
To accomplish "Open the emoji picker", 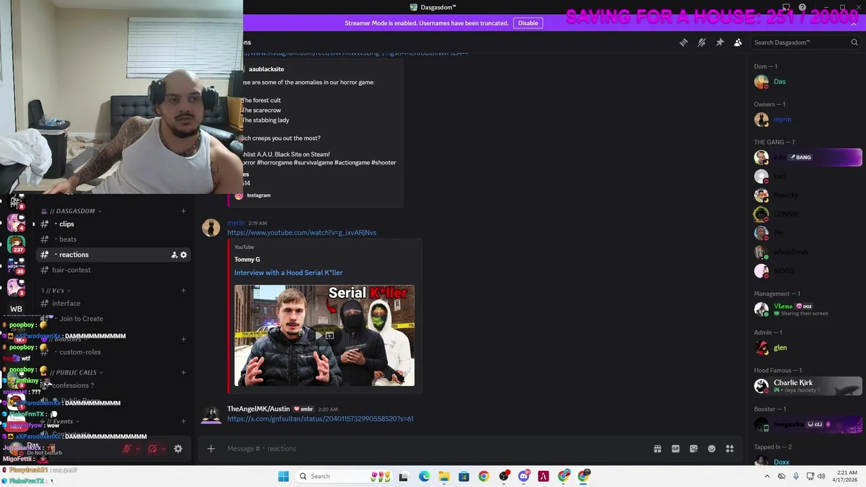I will click(x=712, y=448).
